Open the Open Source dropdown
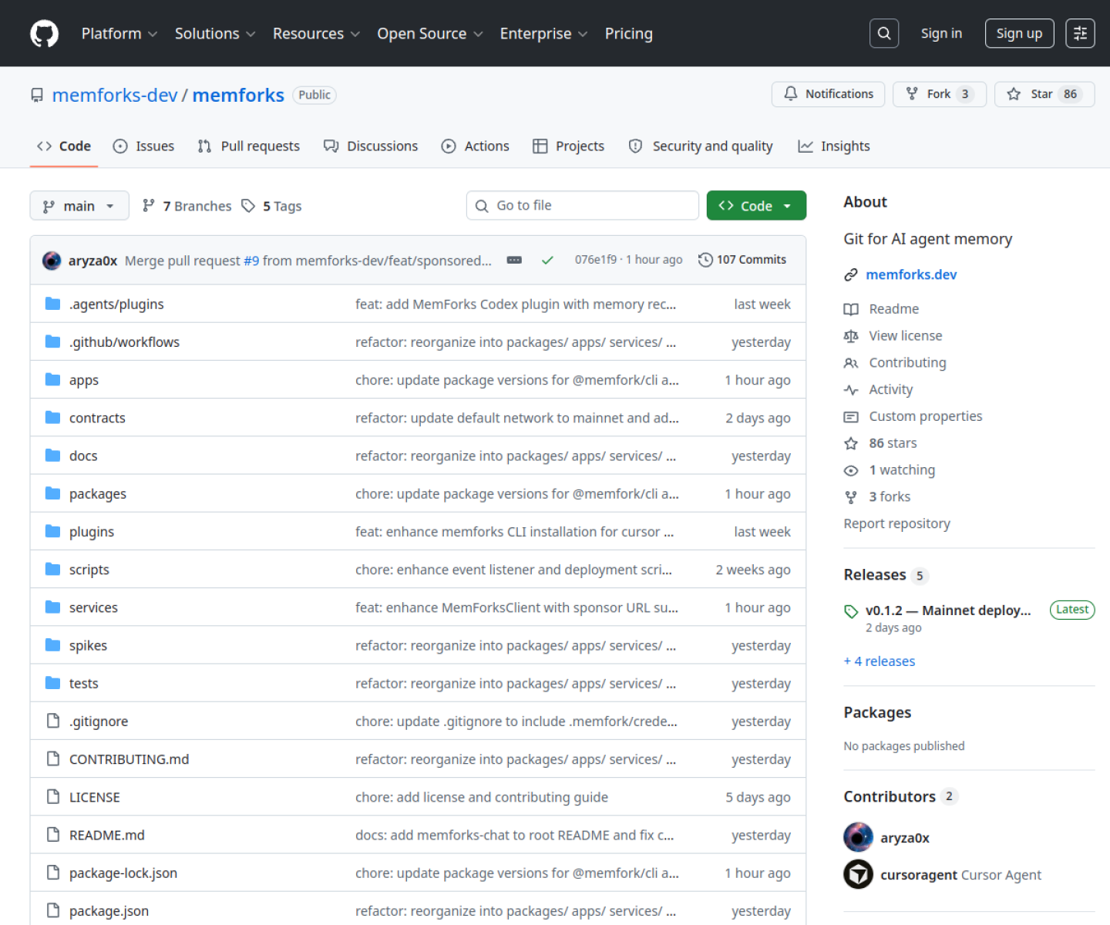 [x=430, y=33]
